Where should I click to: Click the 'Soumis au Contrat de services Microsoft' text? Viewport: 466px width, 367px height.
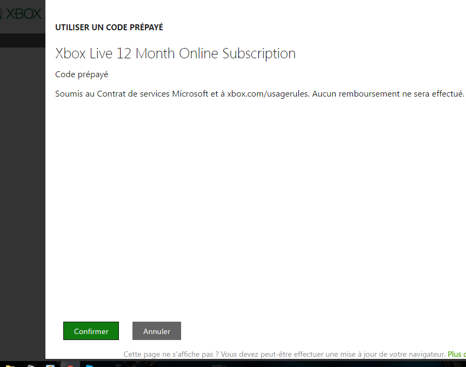[132, 94]
